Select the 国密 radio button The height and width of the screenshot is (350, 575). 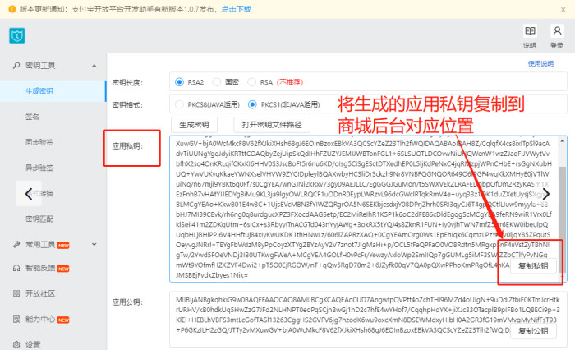click(217, 82)
